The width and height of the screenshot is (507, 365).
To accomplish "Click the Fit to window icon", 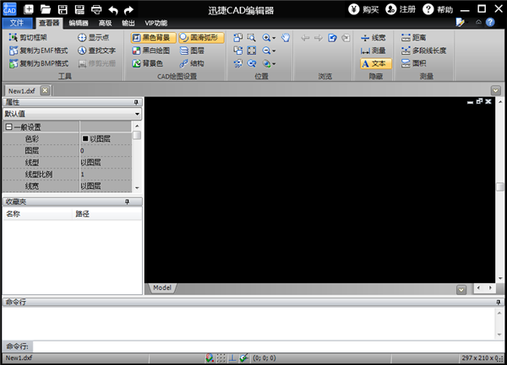I will [252, 51].
